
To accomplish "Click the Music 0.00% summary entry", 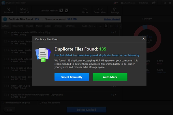I will coord(160,62).
